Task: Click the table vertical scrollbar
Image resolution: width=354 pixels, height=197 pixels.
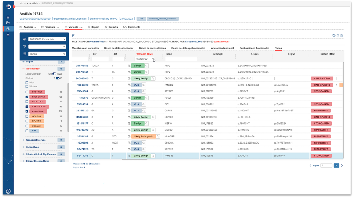Action: pos(343,110)
